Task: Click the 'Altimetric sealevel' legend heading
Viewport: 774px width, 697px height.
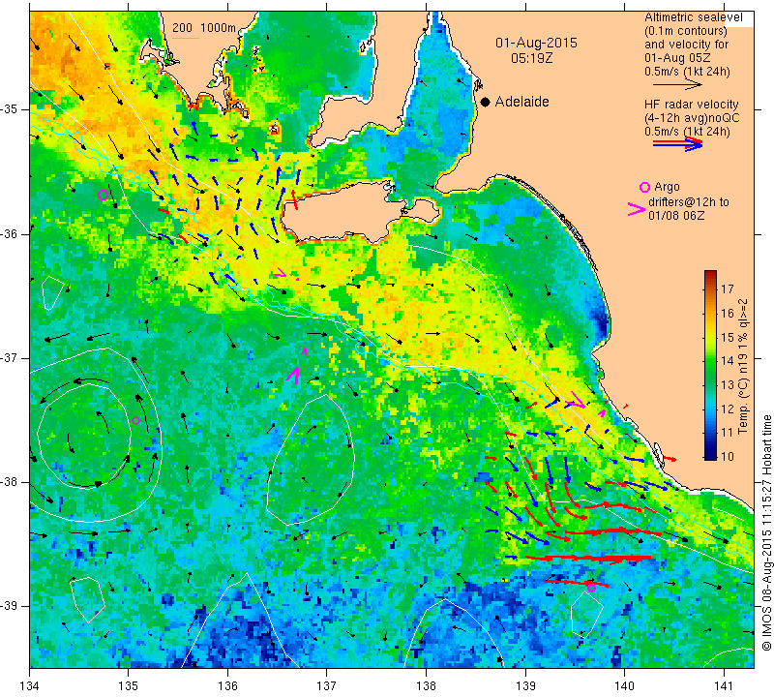Action: (693, 17)
